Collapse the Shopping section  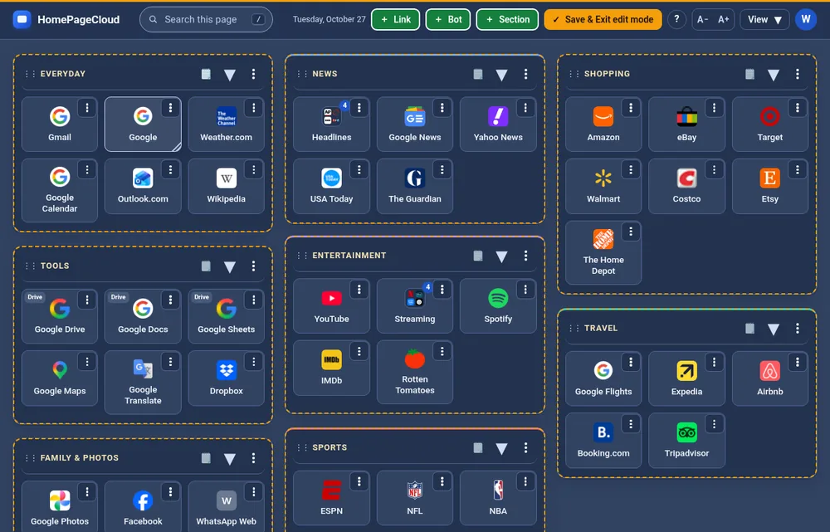pyautogui.click(x=774, y=75)
